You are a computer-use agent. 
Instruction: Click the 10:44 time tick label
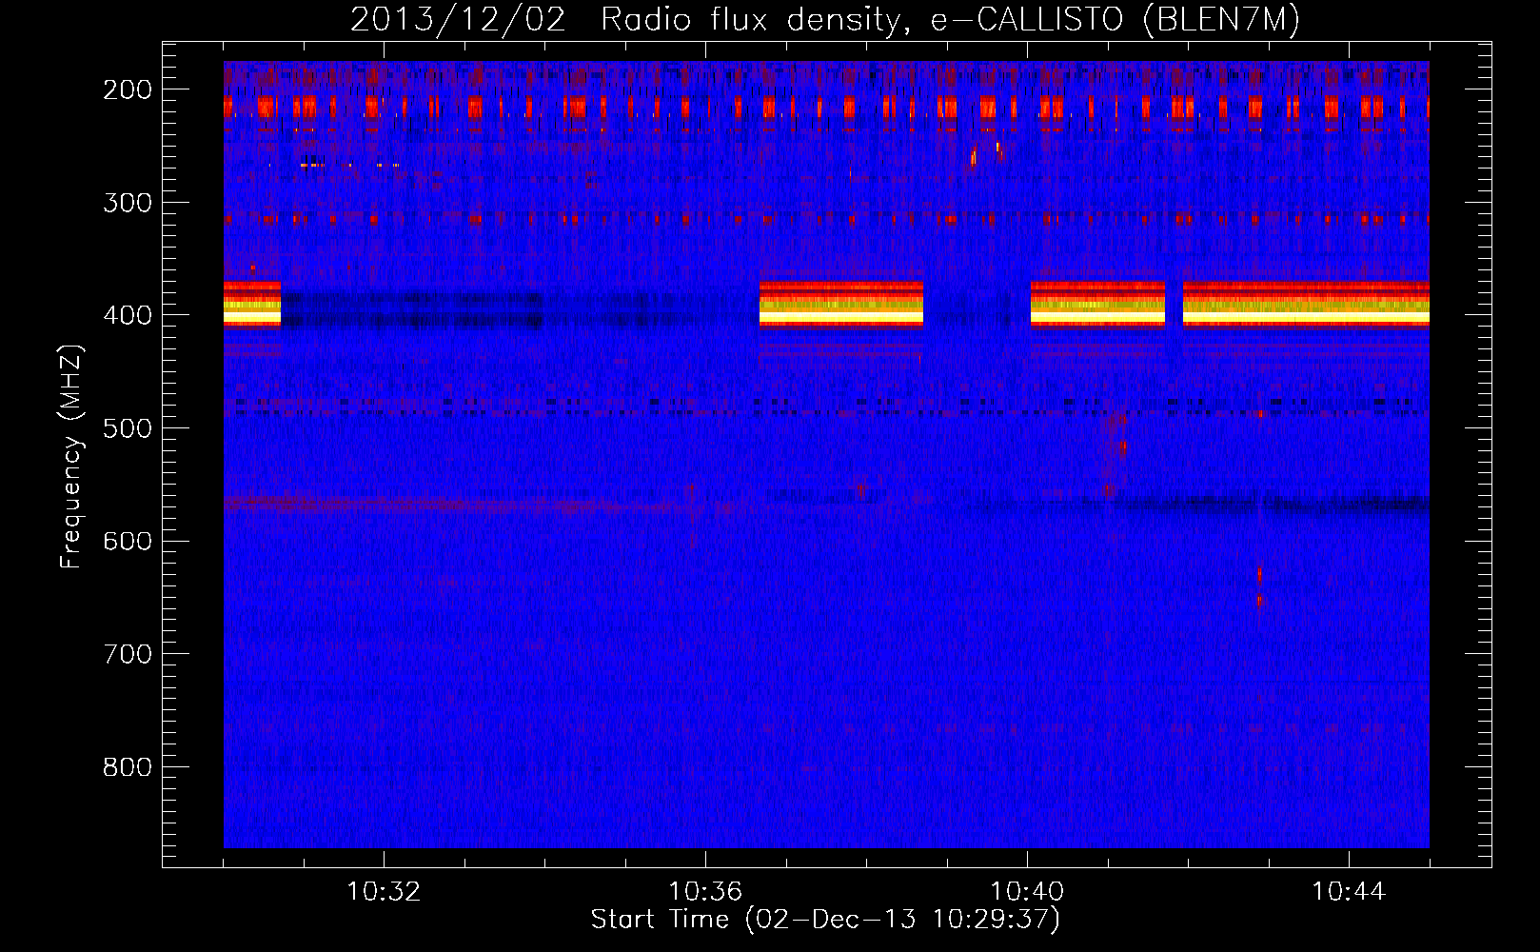pyautogui.click(x=1349, y=892)
